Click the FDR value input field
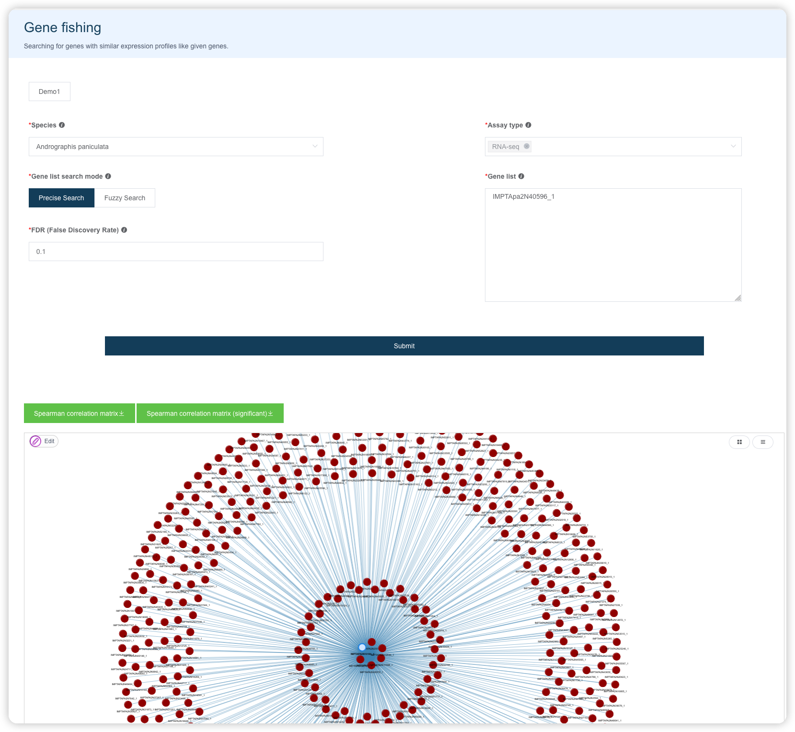The image size is (795, 732). [176, 252]
